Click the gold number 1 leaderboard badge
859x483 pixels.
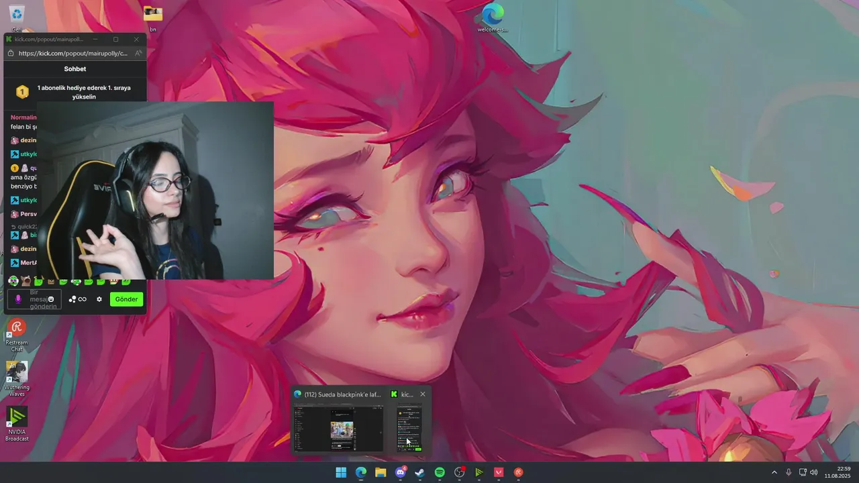[22, 92]
